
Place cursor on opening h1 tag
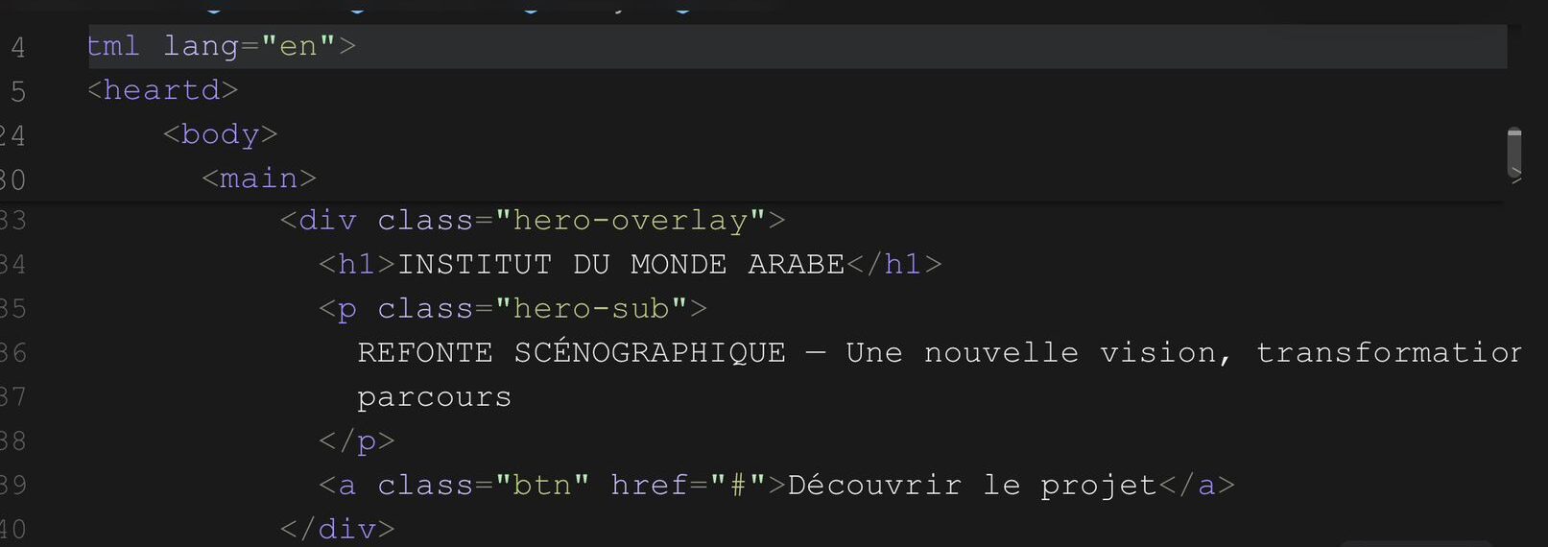(357, 265)
